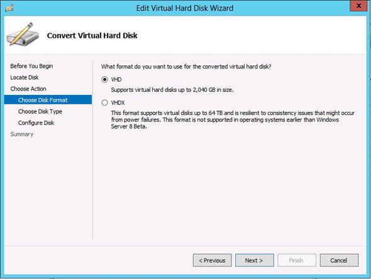
Task: Click the disabled Finish button
Action: (297, 260)
